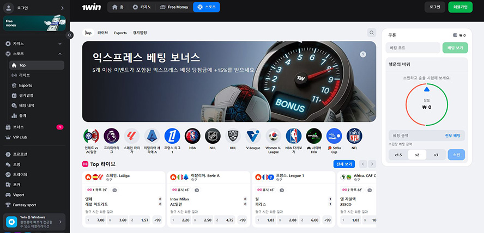Select the Women V-League icon
The width and height of the screenshot is (484, 233).
pos(274,136)
